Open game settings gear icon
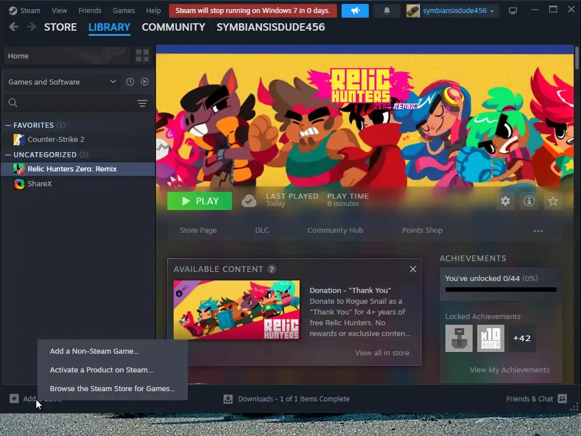This screenshot has width=581, height=436. (x=506, y=201)
